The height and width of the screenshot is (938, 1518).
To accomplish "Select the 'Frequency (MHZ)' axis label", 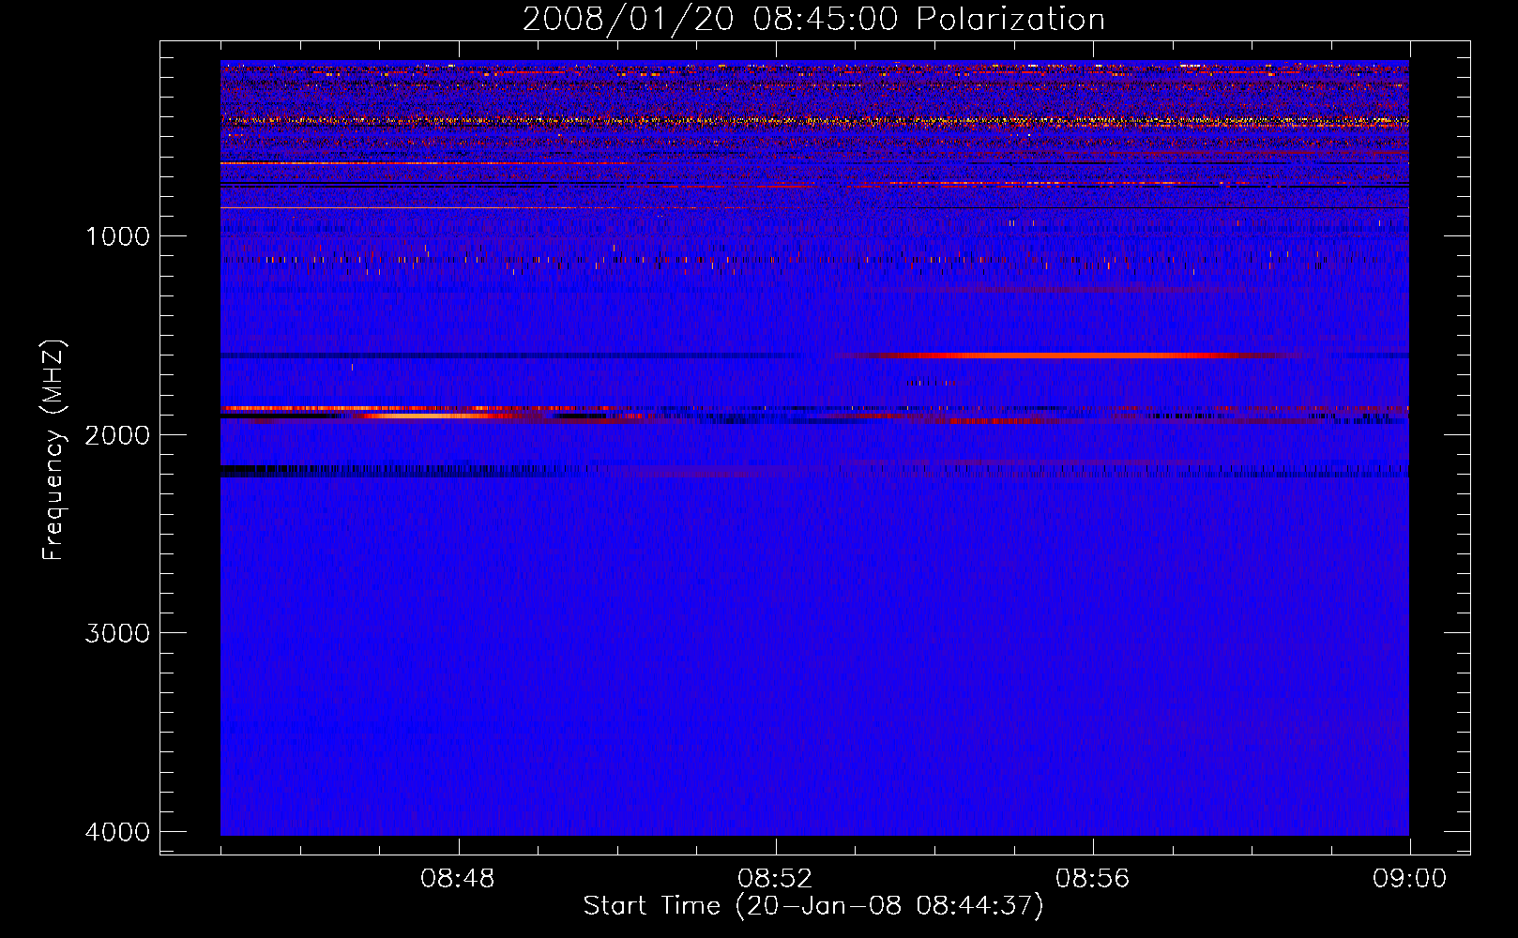I will 54,450.
